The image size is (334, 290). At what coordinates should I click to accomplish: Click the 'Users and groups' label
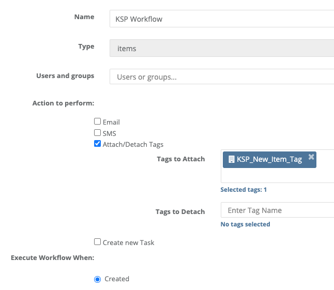(65, 76)
